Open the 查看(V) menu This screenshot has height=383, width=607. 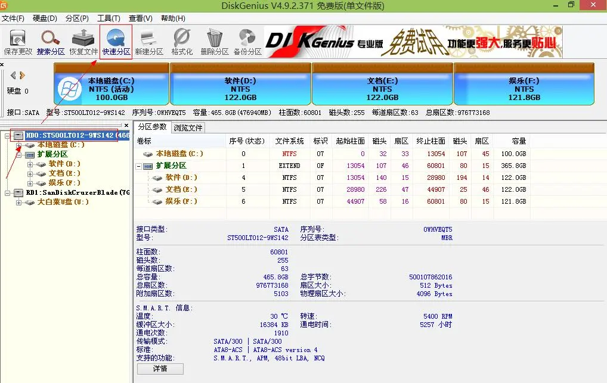click(141, 18)
